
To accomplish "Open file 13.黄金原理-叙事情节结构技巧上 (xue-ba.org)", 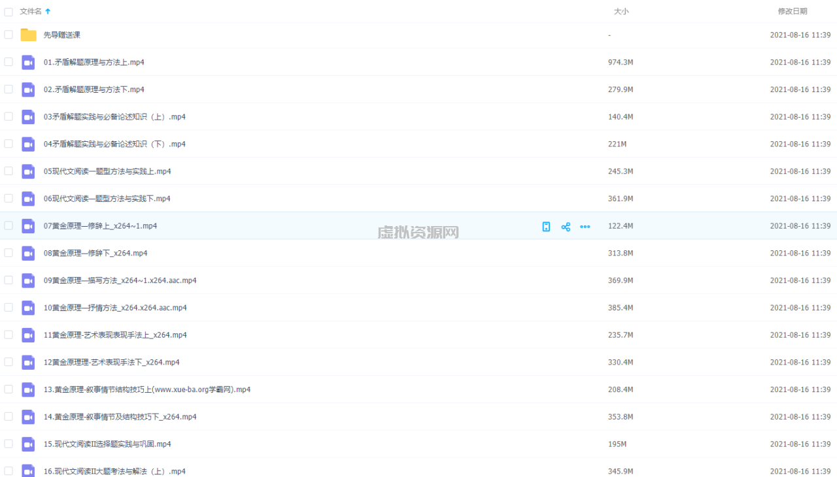I will coord(147,389).
